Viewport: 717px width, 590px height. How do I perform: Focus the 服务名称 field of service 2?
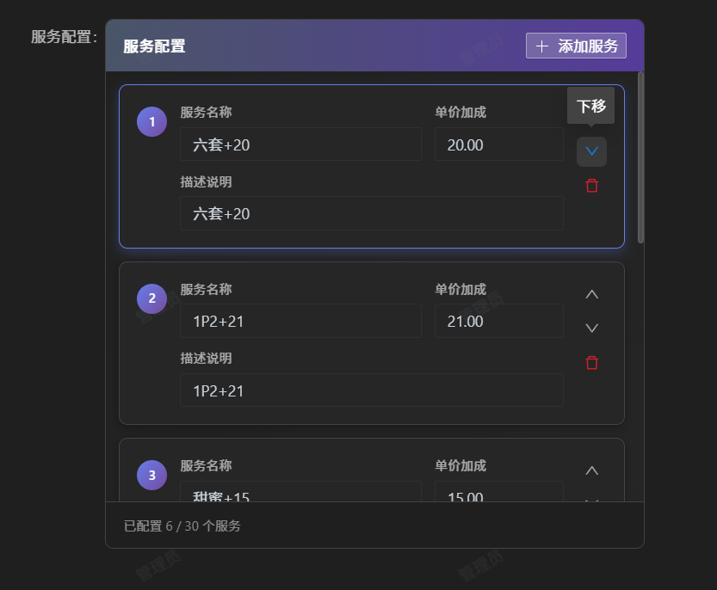click(x=300, y=322)
